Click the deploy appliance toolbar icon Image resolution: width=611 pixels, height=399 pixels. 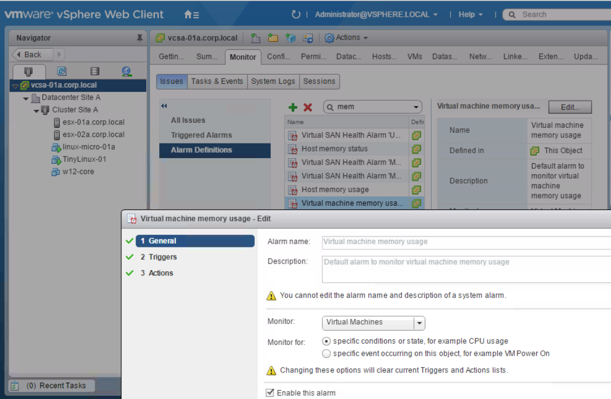point(290,38)
